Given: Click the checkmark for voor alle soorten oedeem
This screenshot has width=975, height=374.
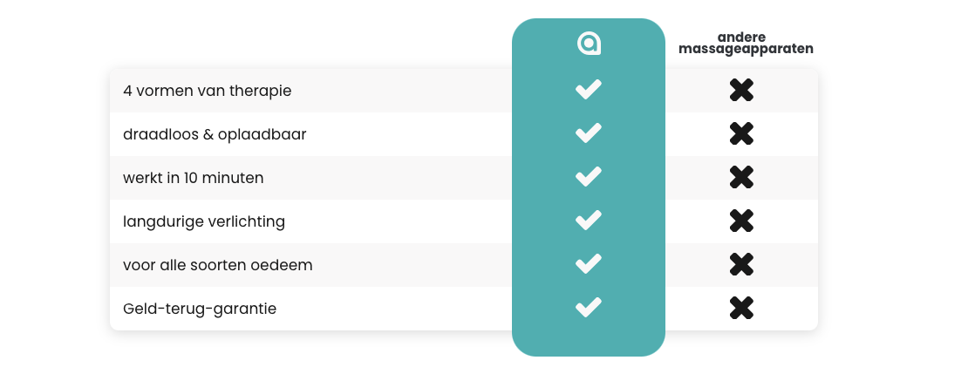Looking at the screenshot, I should pos(589,264).
